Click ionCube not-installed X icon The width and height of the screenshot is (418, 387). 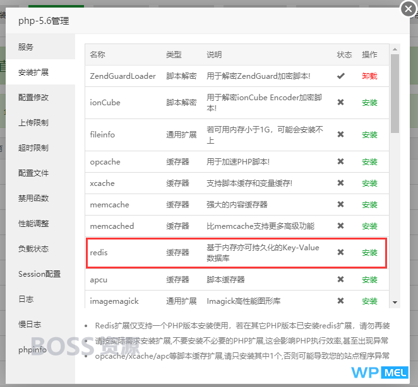[x=340, y=102]
